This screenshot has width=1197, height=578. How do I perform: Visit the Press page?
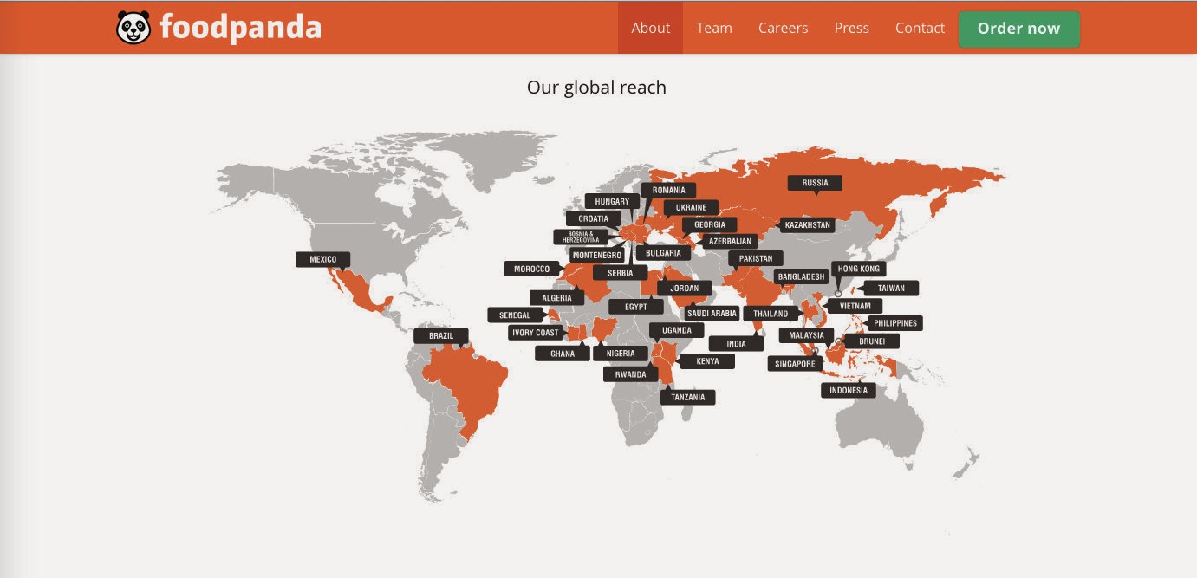tap(850, 28)
